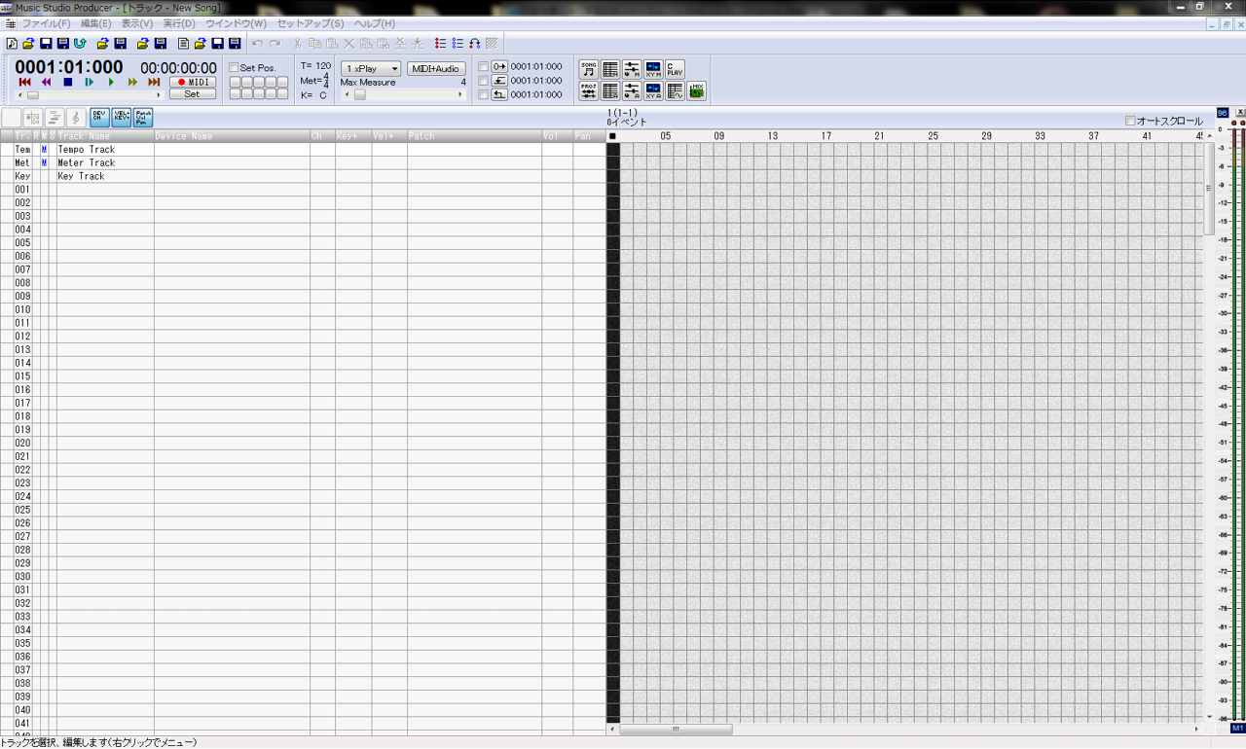This screenshot has width=1246, height=749.
Task: Open the ファイル(F) menu
Action: pos(46,23)
